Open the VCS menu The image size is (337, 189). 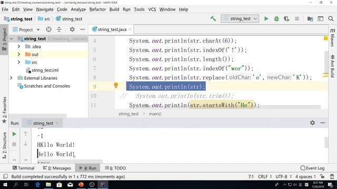(x=152, y=9)
